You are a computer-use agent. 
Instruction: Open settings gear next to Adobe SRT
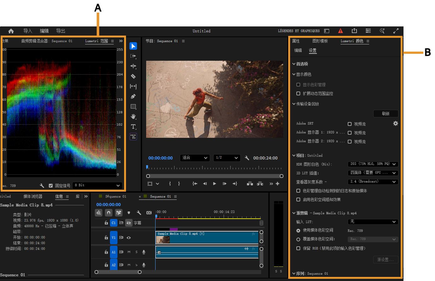395,124
